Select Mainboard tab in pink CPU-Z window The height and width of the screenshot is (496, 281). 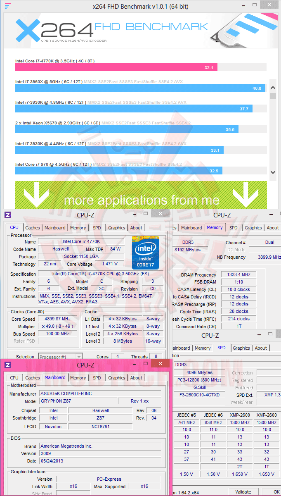tap(55, 377)
